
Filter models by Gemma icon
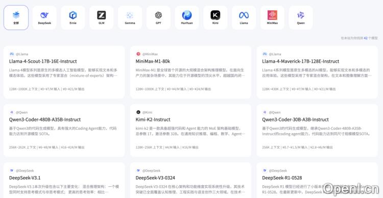[x=130, y=15]
